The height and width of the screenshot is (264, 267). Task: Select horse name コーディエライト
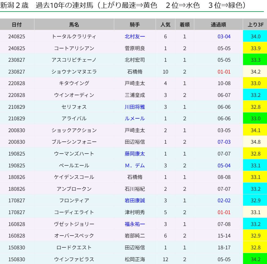(74, 212)
